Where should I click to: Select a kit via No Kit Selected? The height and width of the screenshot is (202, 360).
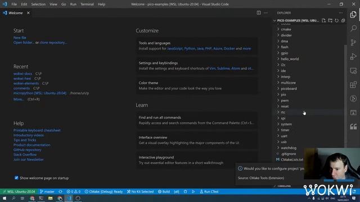140,191
